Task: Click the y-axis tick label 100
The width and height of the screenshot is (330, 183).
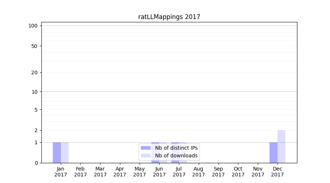Action: pyautogui.click(x=33, y=26)
